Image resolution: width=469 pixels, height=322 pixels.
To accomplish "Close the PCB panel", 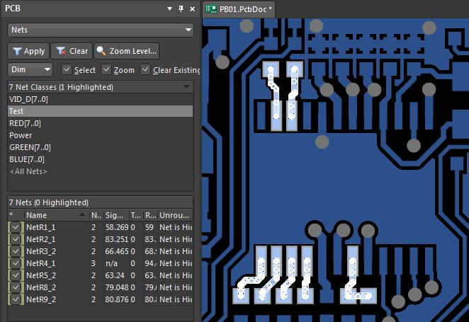I will (x=192, y=9).
